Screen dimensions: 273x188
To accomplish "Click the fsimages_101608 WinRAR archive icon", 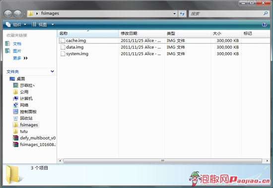I will [x=15, y=144].
